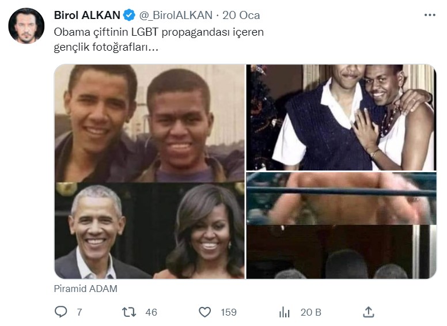Click the blue verified badge
The image size is (447, 326).
(x=130, y=15)
